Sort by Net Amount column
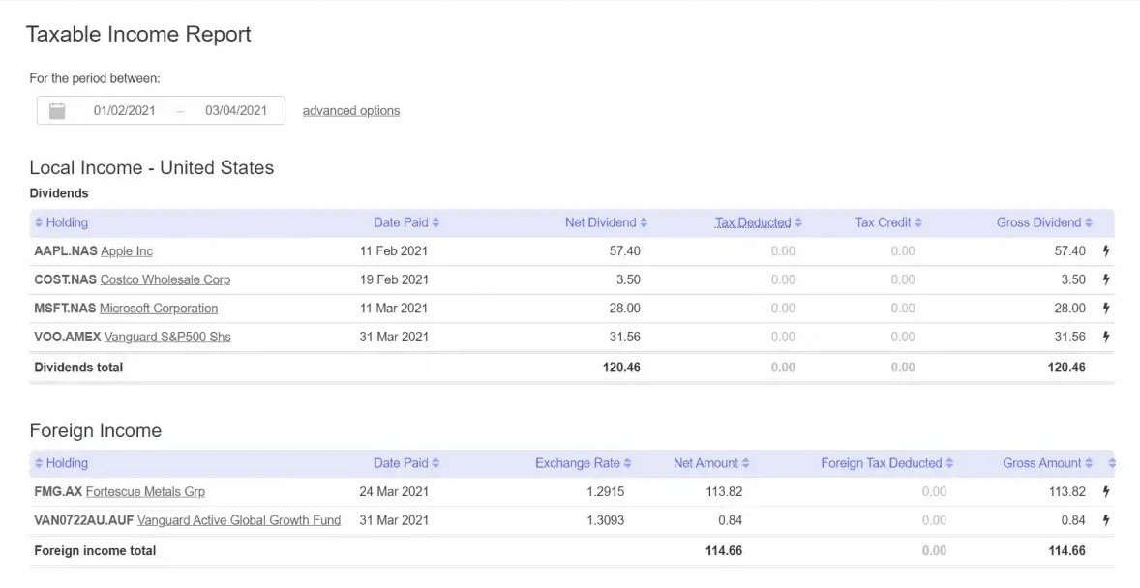 click(711, 463)
